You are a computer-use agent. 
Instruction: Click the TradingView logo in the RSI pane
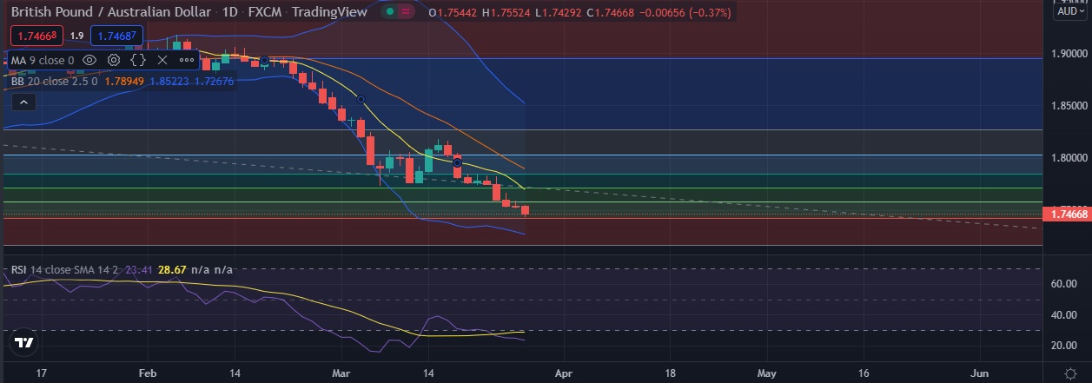(x=24, y=343)
